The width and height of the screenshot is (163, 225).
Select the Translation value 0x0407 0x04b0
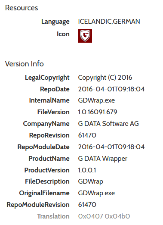(104, 216)
